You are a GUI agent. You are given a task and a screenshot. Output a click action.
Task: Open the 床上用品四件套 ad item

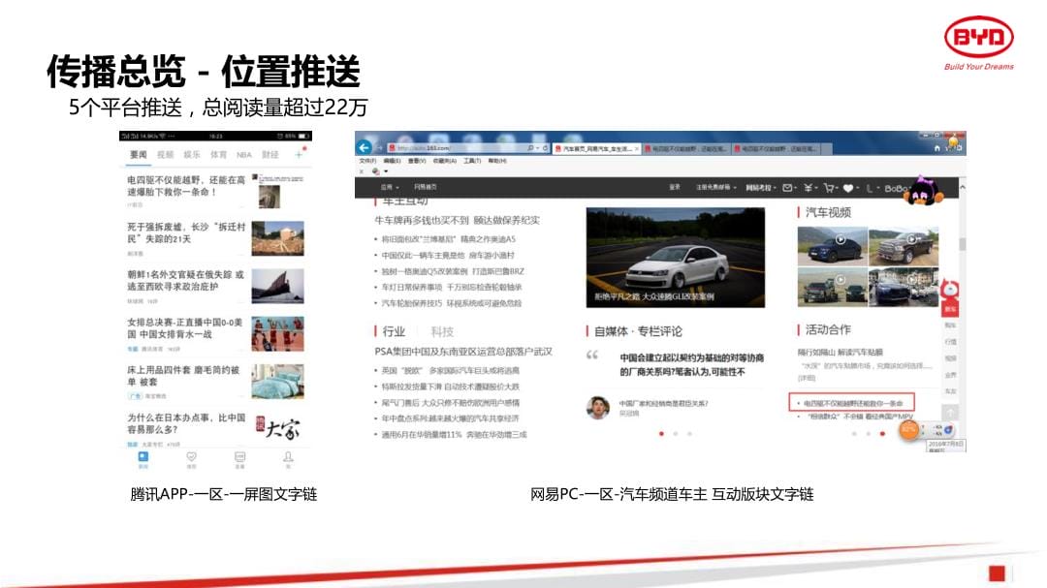(x=183, y=375)
